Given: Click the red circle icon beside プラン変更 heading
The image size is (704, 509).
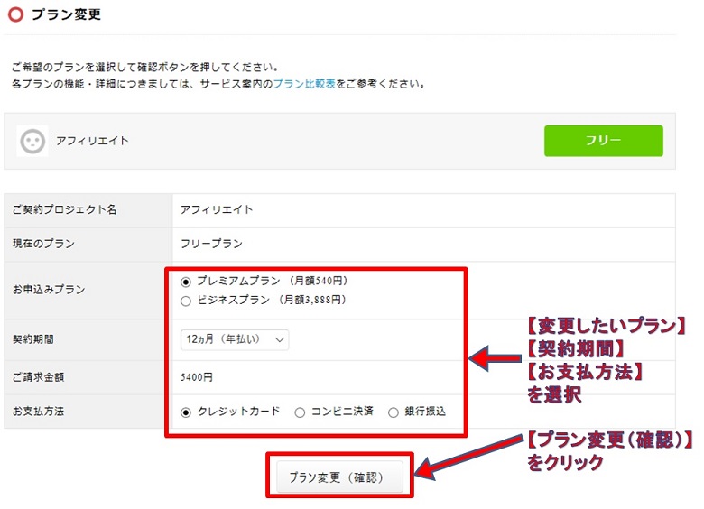Looking at the screenshot, I should pos(15,14).
